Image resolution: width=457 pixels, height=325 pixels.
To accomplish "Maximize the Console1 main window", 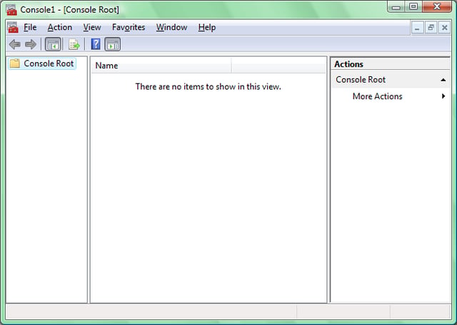I will [413, 7].
